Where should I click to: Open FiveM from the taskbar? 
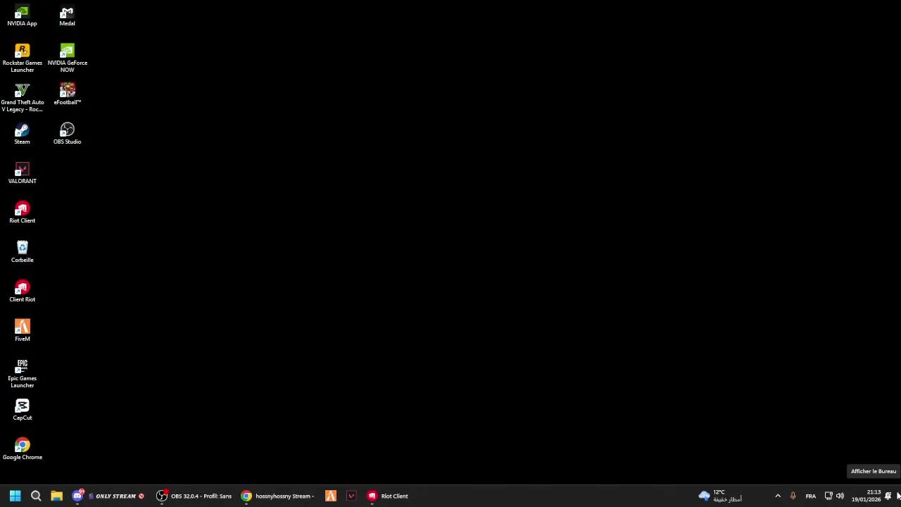pos(331,496)
